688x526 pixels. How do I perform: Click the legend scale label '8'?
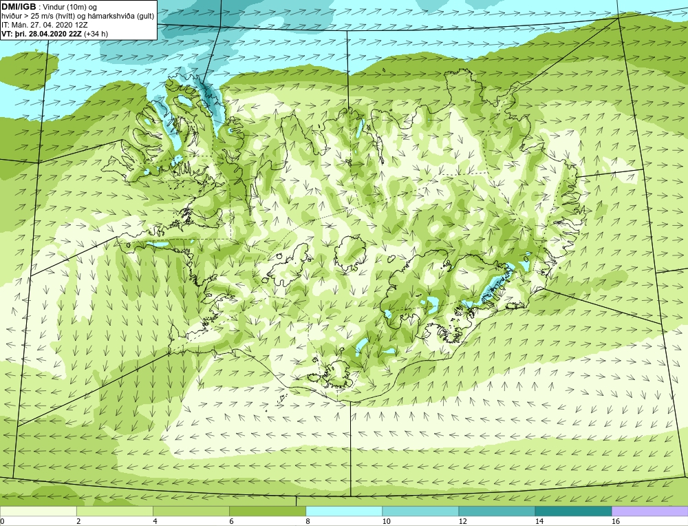pyautogui.click(x=308, y=521)
